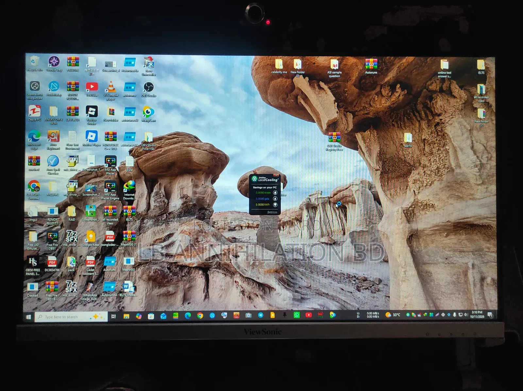Select the VLC media player desktop icon

111,91
